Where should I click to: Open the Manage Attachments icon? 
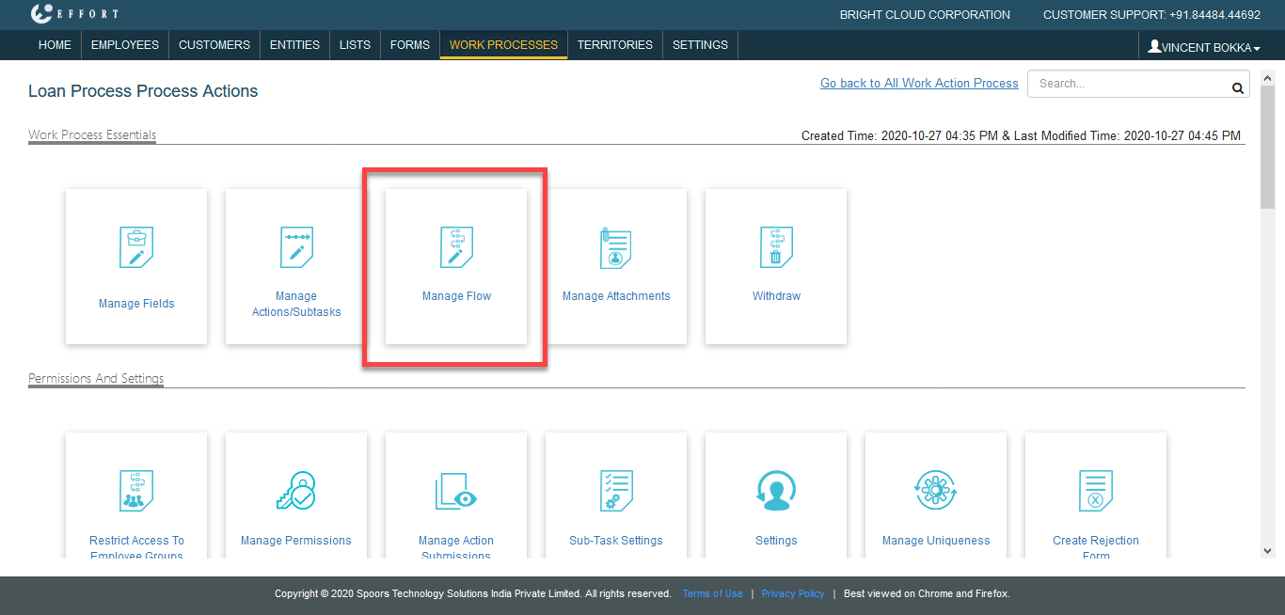point(616,247)
